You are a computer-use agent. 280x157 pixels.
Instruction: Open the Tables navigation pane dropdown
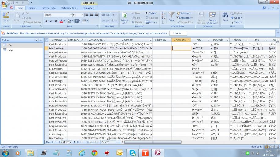[x=36, y=41]
